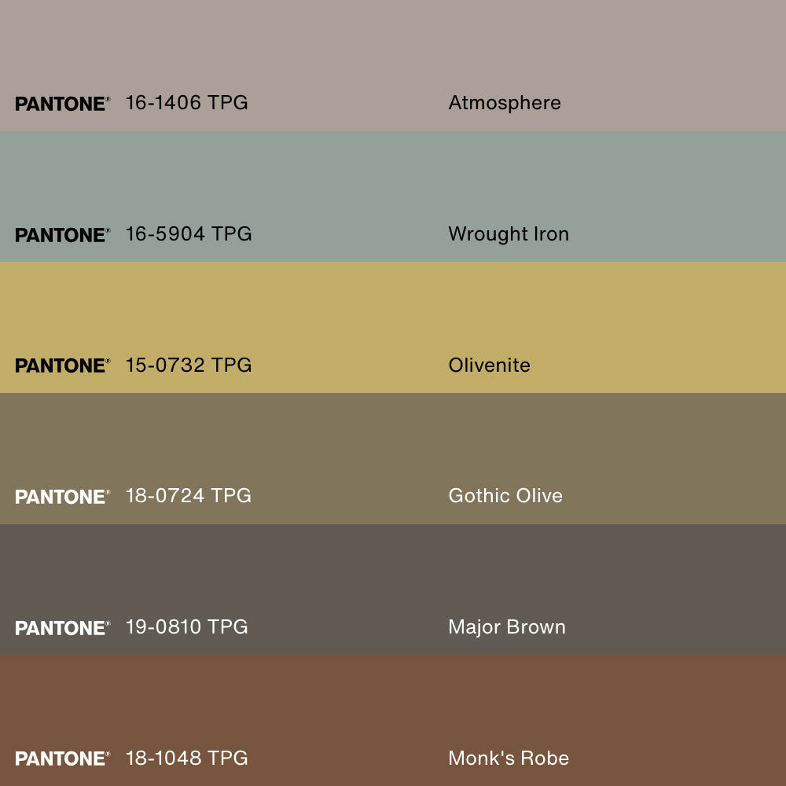Viewport: 786px width, 786px height.
Task: Select the 18-0724 TPG code text
Action: tap(189, 496)
